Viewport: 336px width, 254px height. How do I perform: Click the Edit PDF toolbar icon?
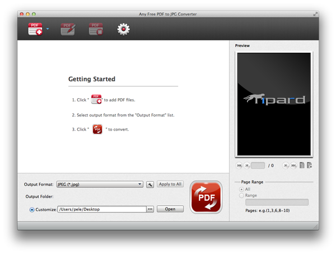(x=68, y=29)
